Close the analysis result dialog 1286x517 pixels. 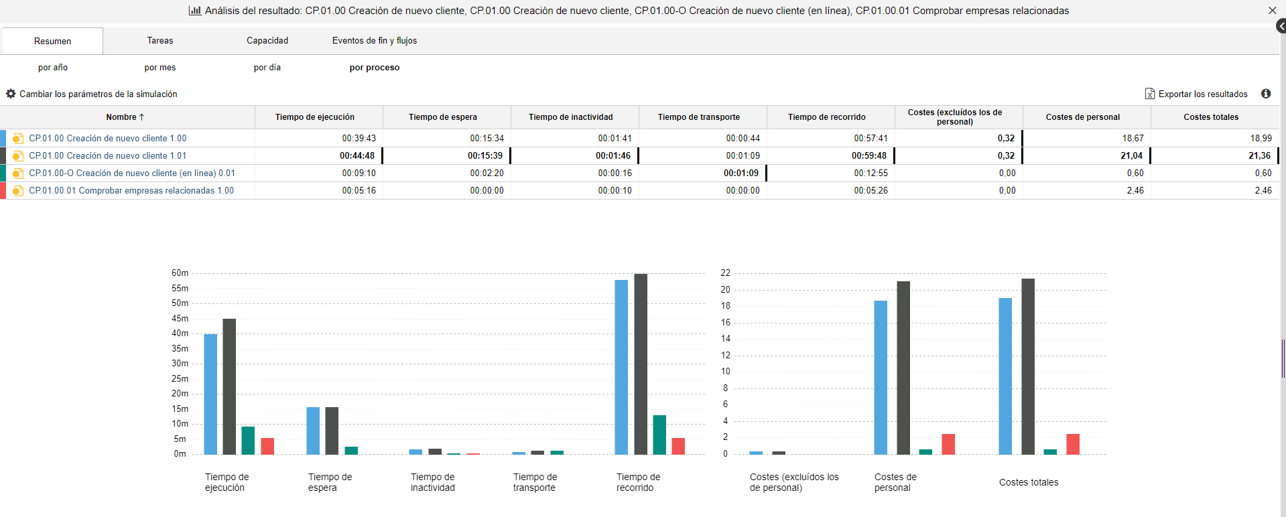click(x=1272, y=11)
